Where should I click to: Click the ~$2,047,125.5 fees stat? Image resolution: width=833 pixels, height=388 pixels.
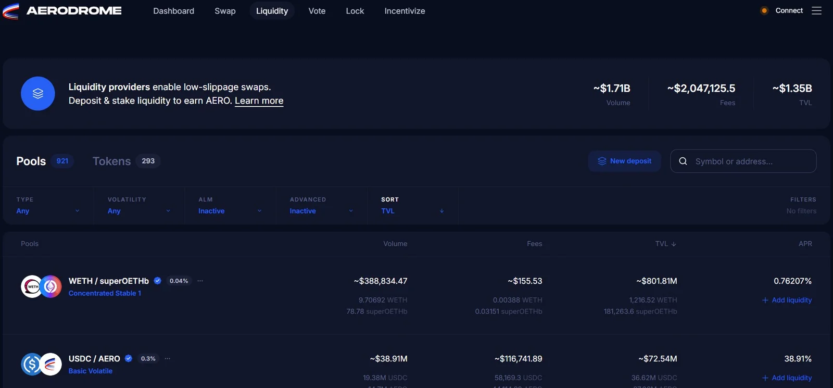[701, 89]
